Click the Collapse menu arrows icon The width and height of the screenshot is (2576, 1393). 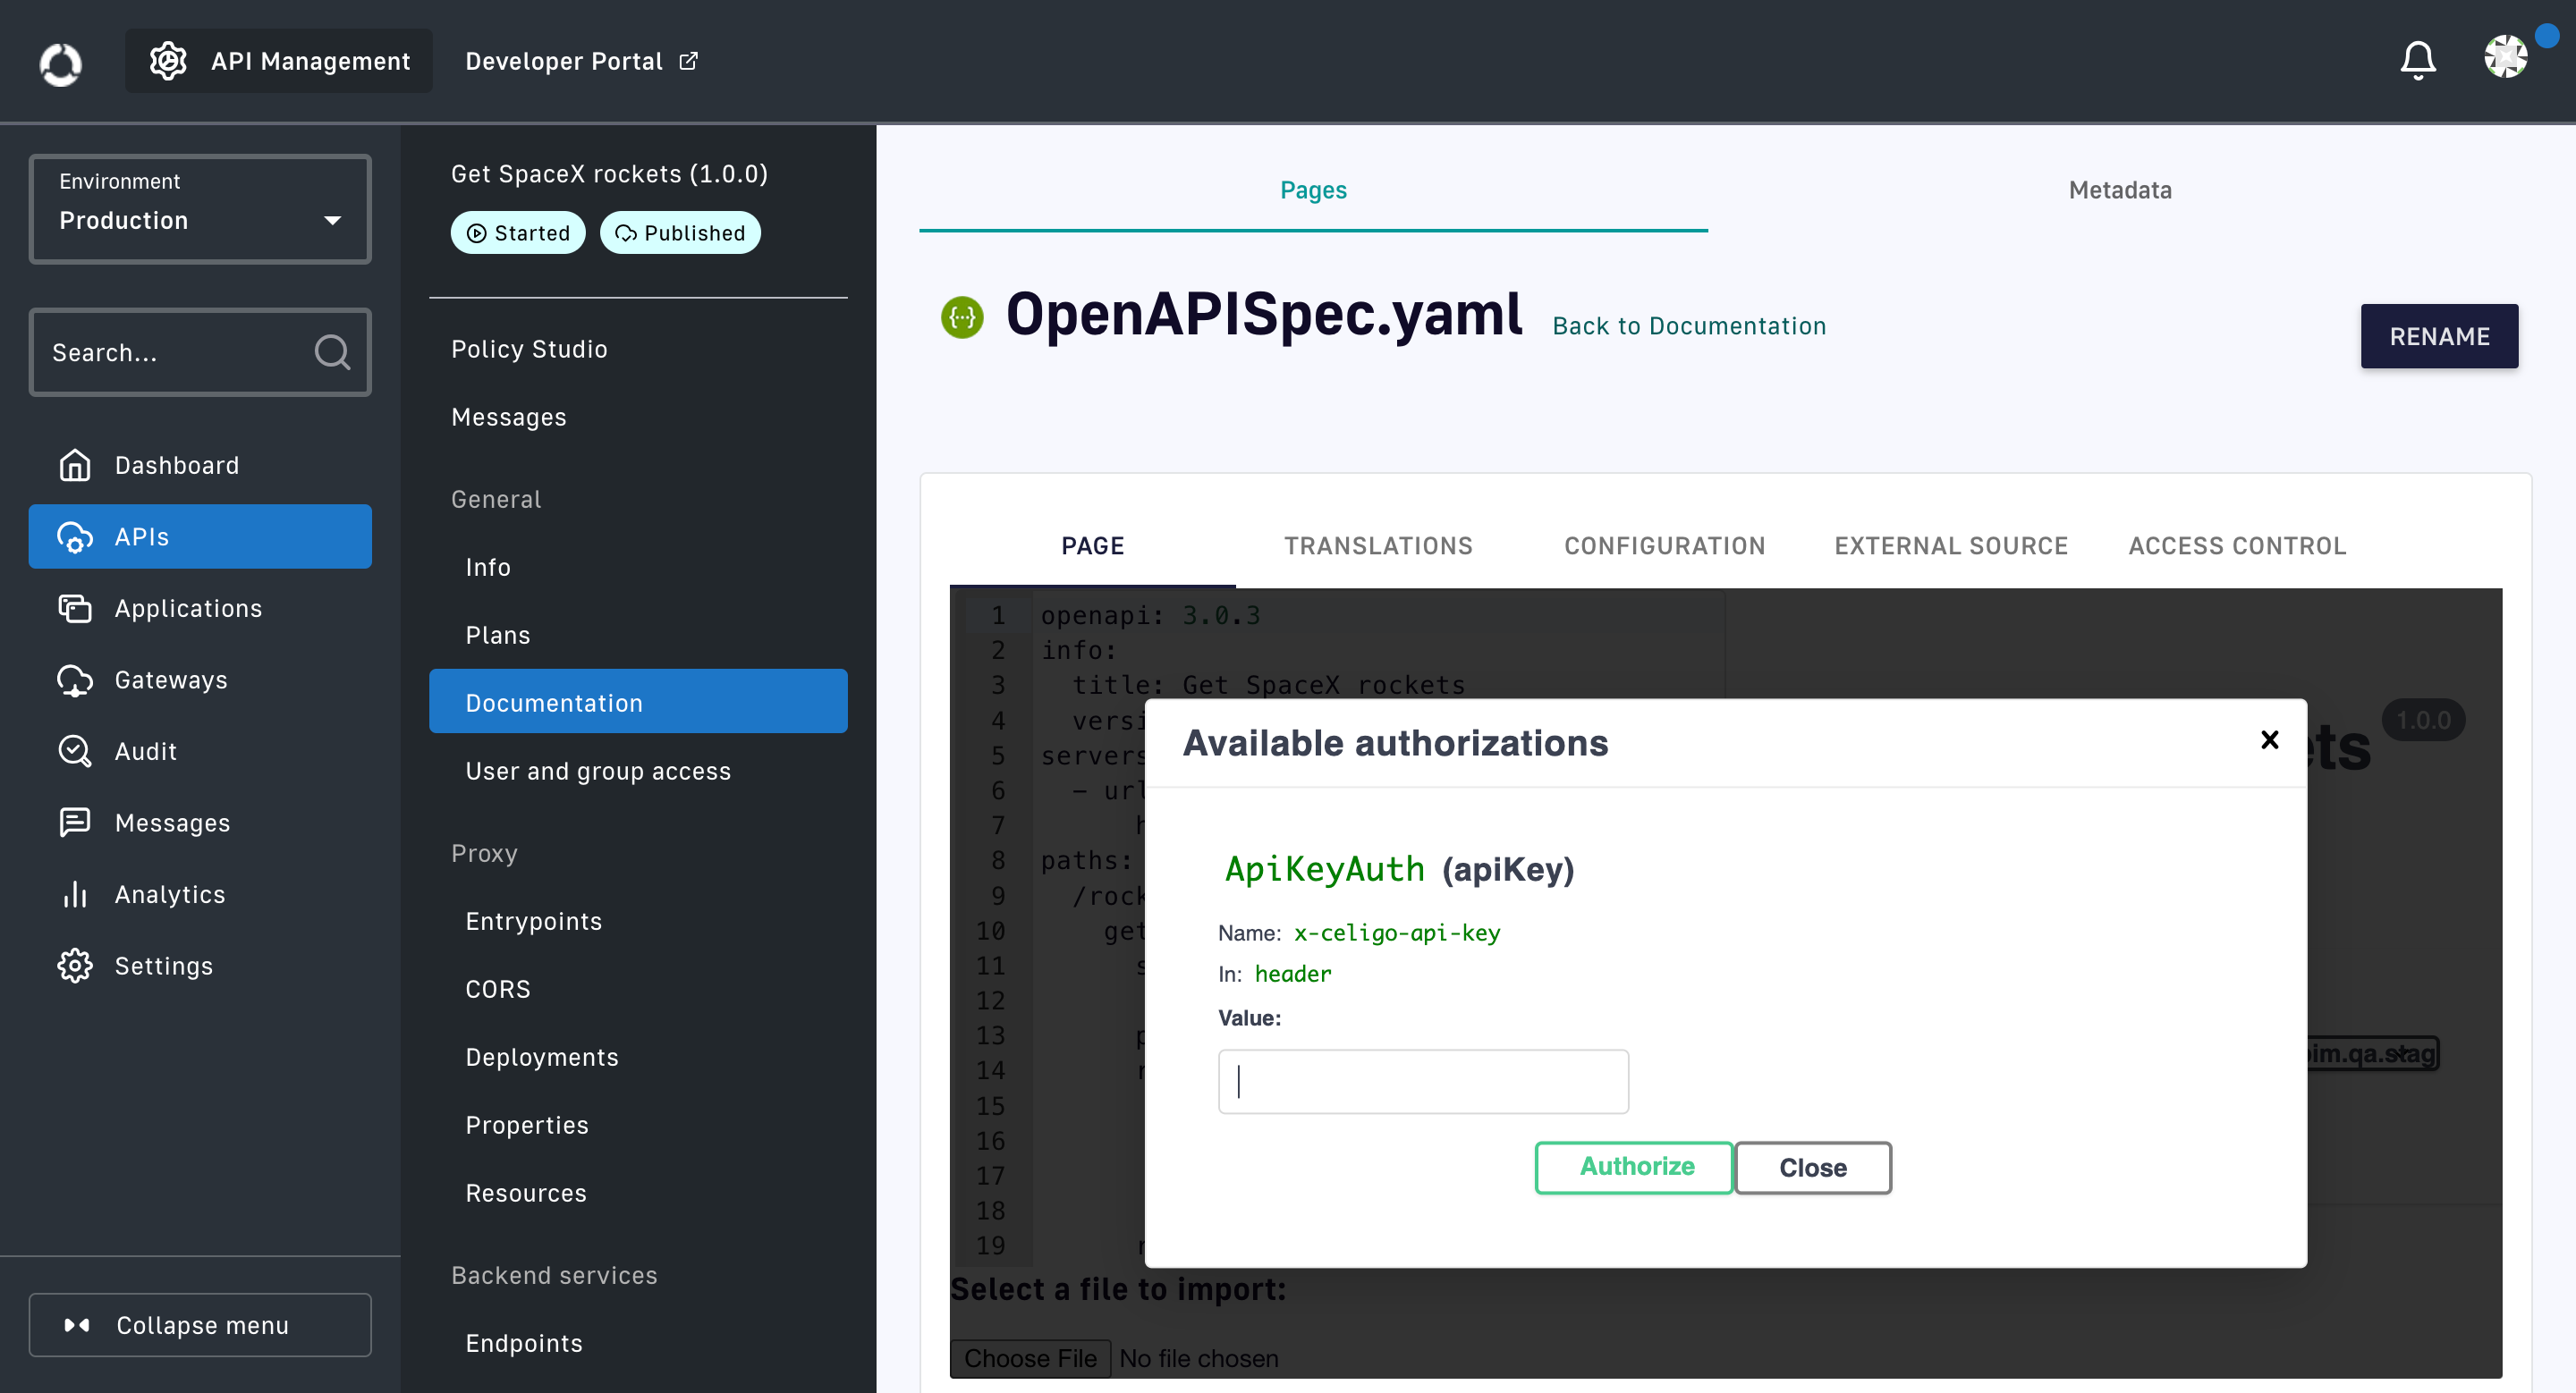pyautogui.click(x=77, y=1325)
